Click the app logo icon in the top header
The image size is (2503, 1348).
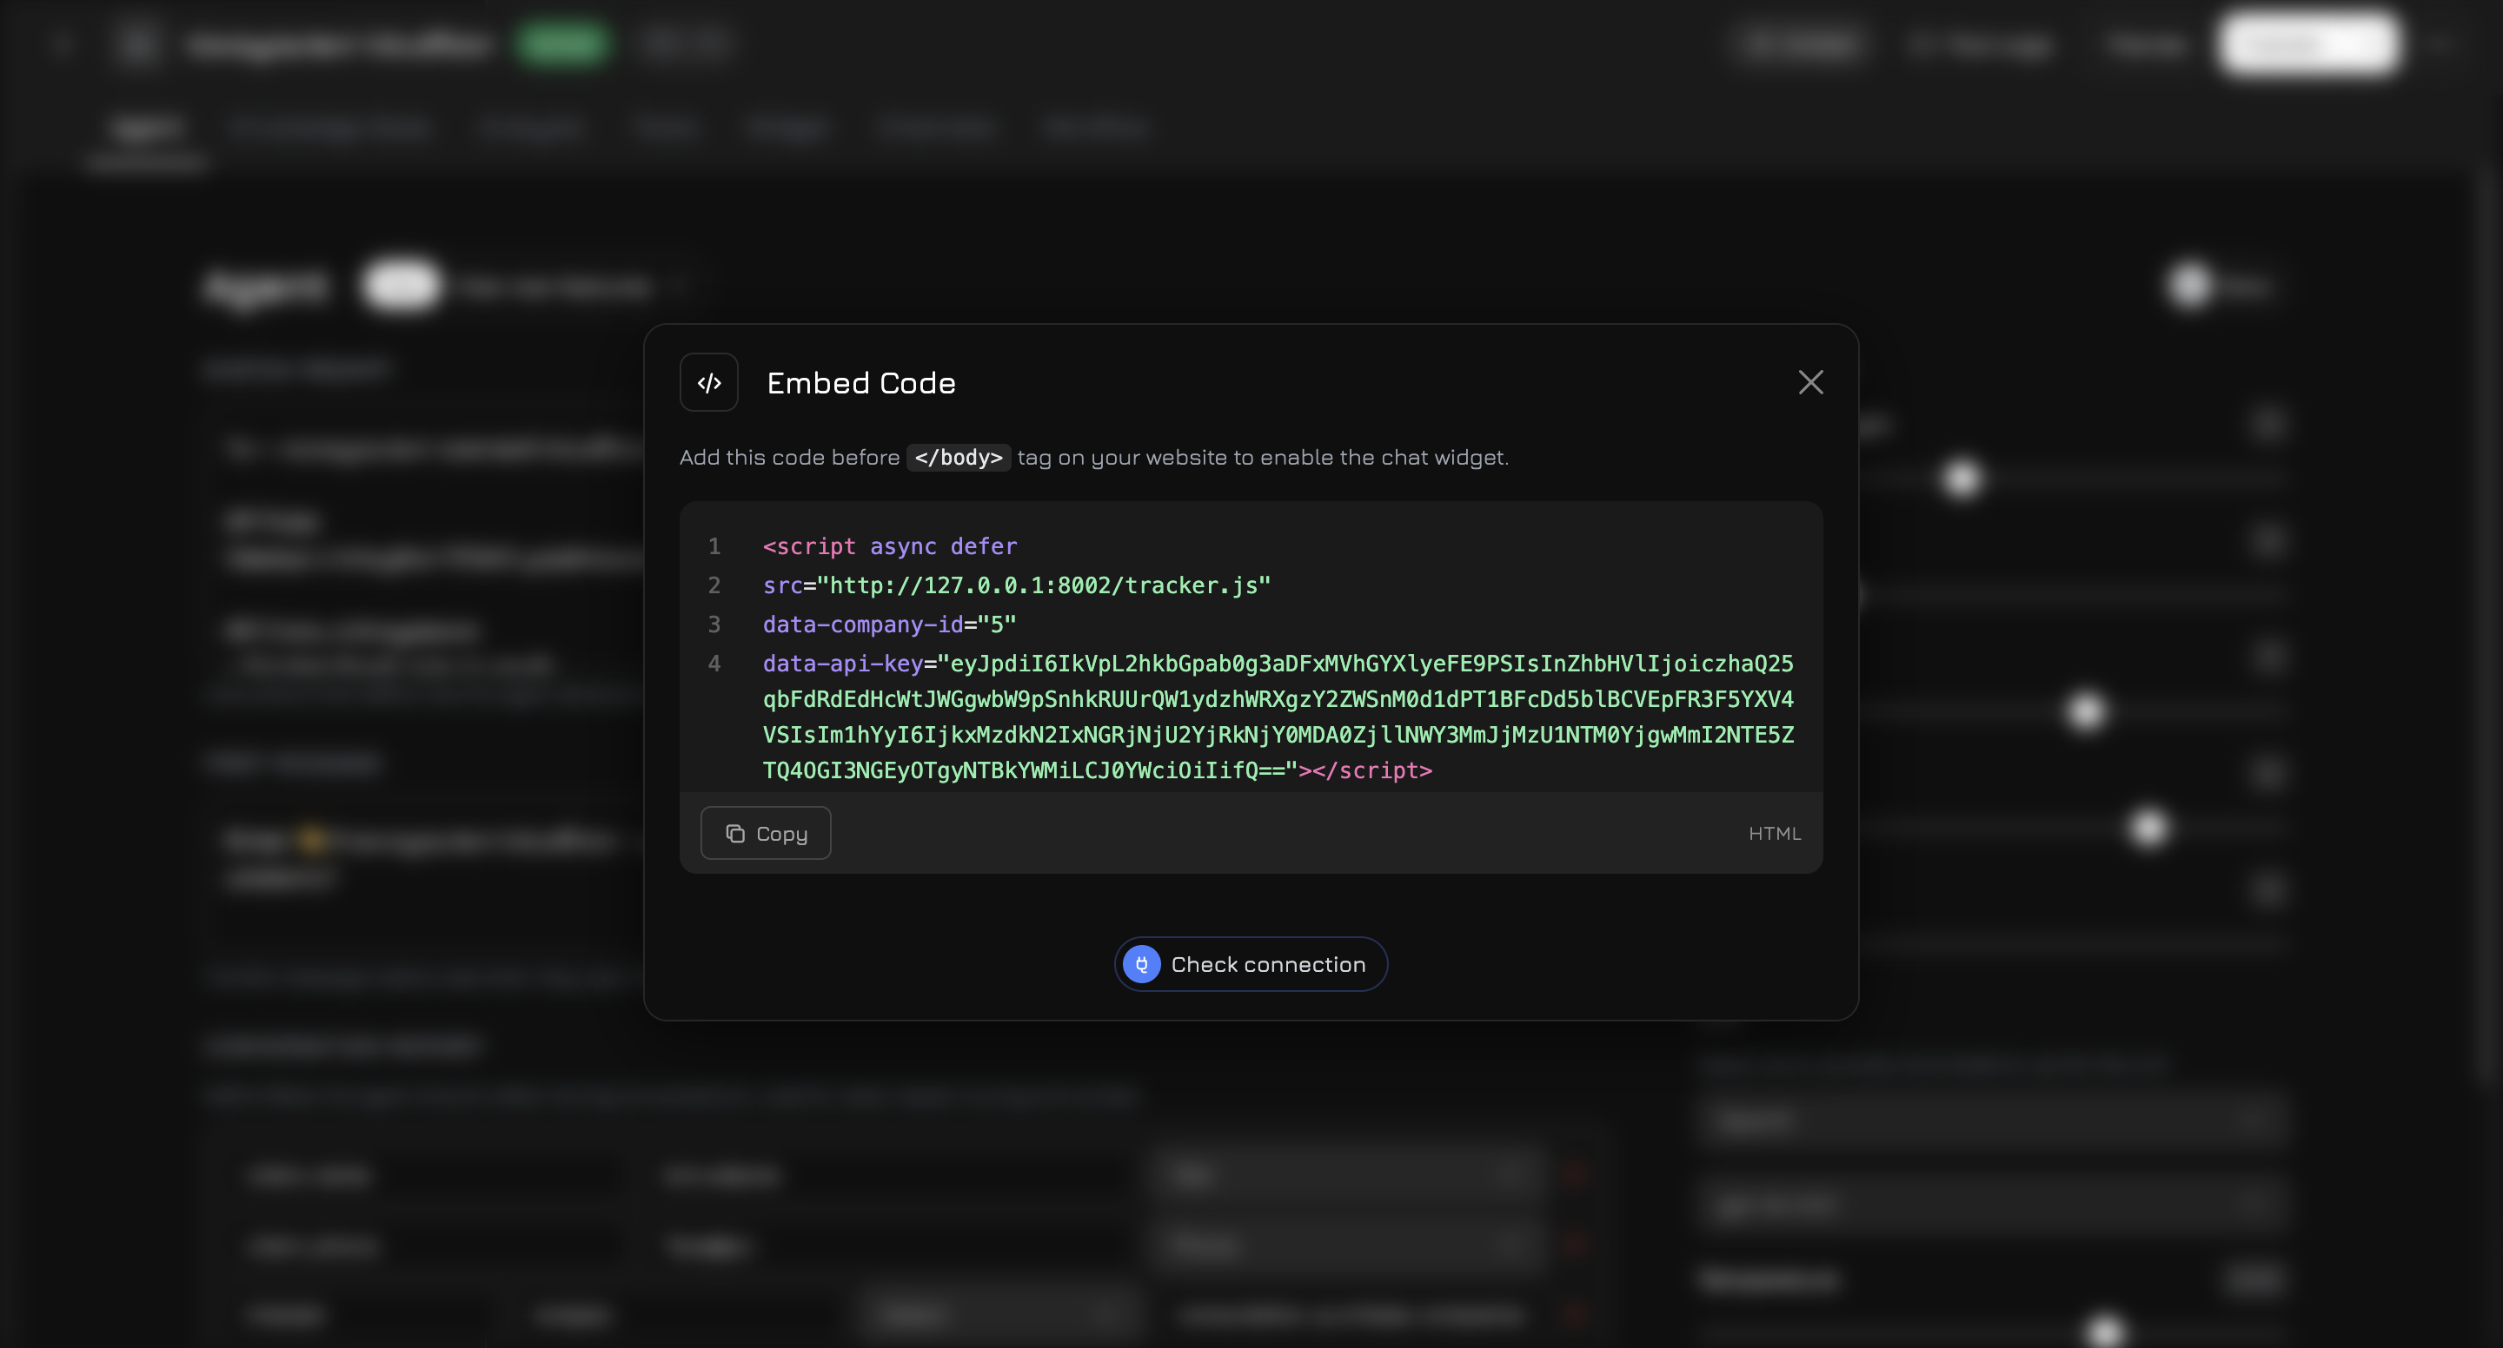click(137, 43)
